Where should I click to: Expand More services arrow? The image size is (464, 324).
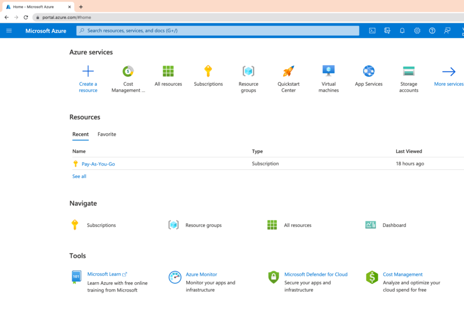click(449, 72)
